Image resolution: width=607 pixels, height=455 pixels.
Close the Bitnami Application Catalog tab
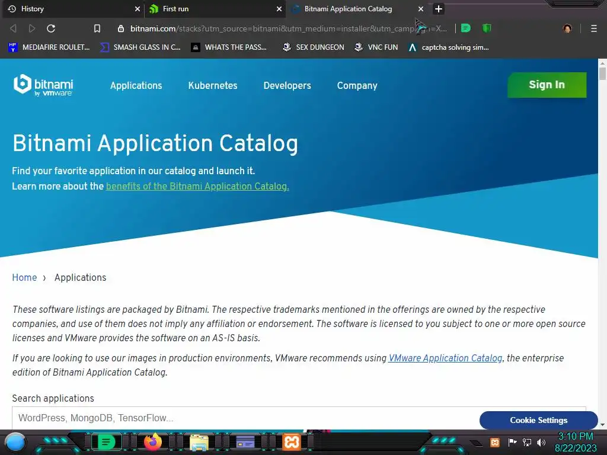pyautogui.click(x=421, y=9)
